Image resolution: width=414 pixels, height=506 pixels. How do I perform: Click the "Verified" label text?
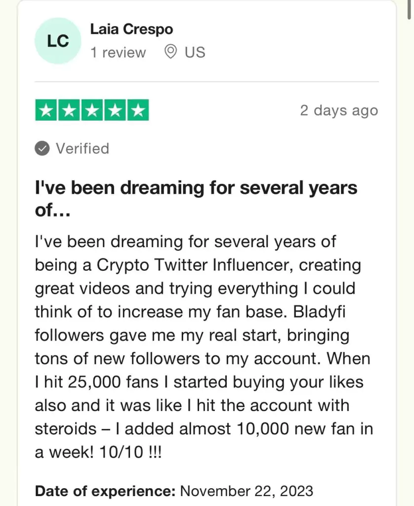[x=82, y=148]
